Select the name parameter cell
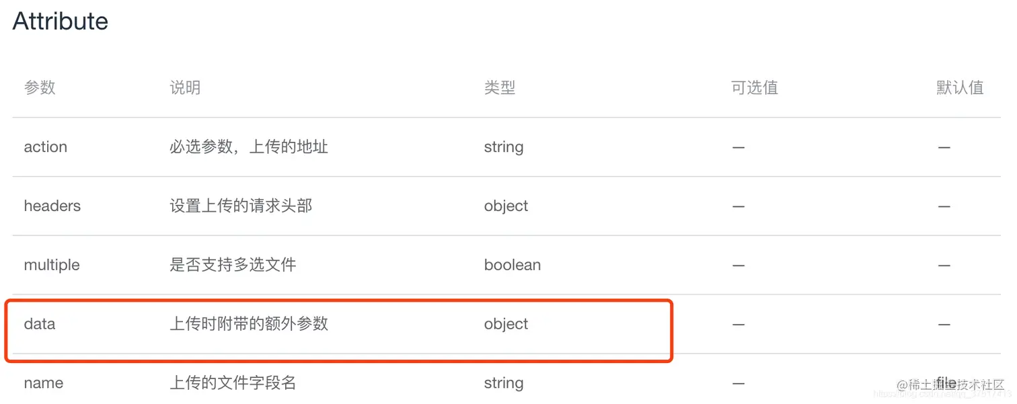The image size is (1017, 404). coord(44,383)
